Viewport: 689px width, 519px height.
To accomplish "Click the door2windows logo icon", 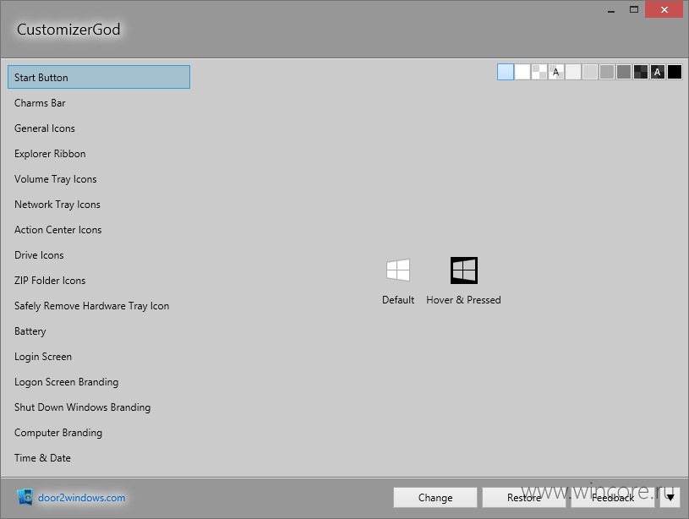I will pos(25,497).
